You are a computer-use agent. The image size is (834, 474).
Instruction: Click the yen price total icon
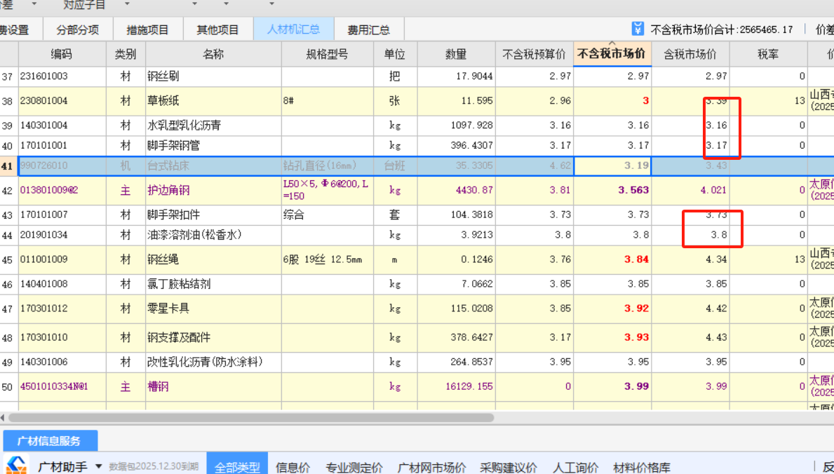click(638, 29)
